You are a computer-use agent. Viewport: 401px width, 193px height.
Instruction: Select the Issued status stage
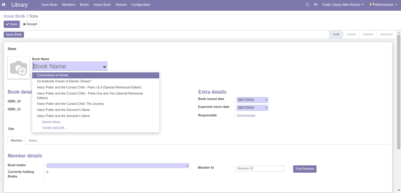(x=351, y=34)
